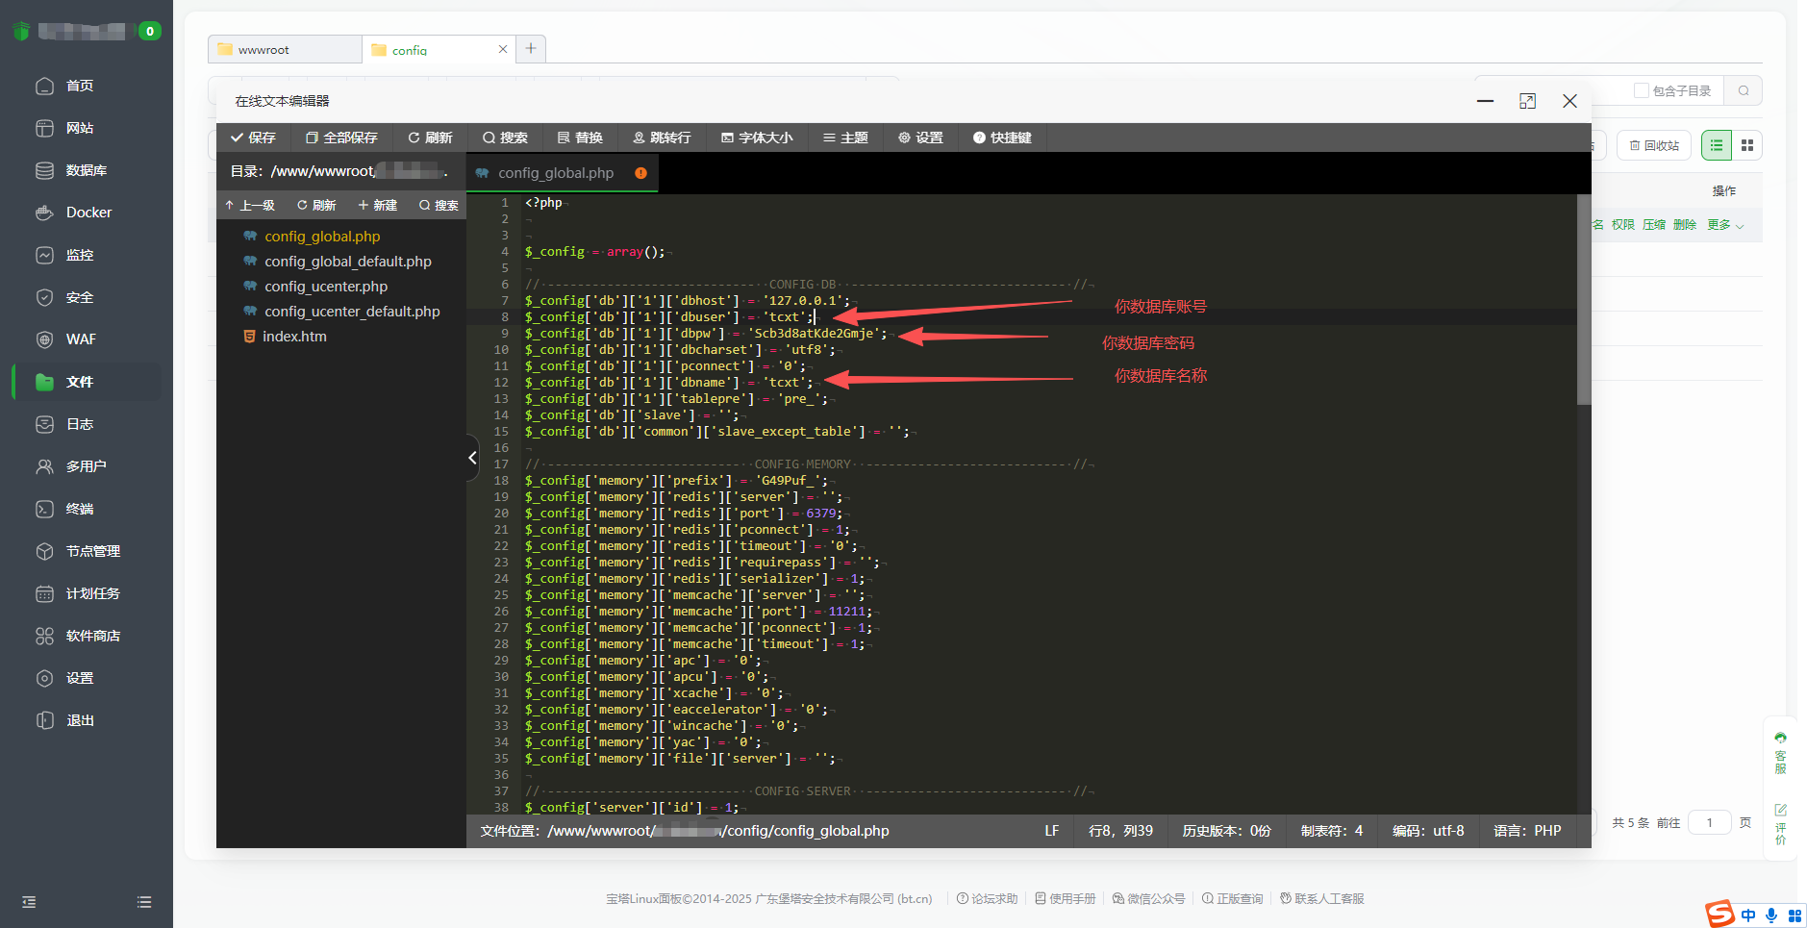Open the Replace (替换) tool
Viewport: 1807px width, 928px height.
point(580,138)
